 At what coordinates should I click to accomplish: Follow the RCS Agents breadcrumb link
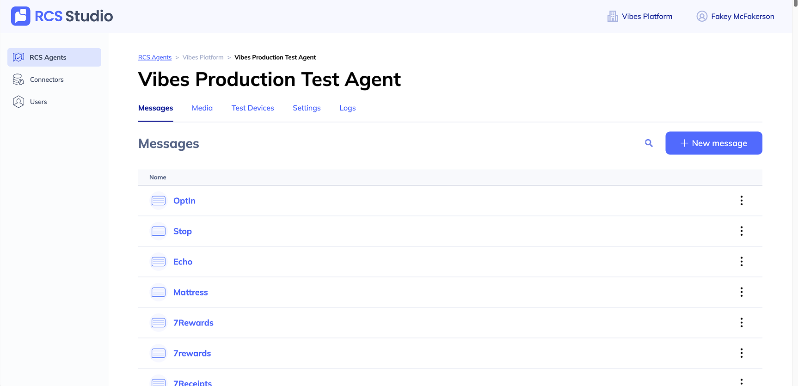click(x=155, y=57)
